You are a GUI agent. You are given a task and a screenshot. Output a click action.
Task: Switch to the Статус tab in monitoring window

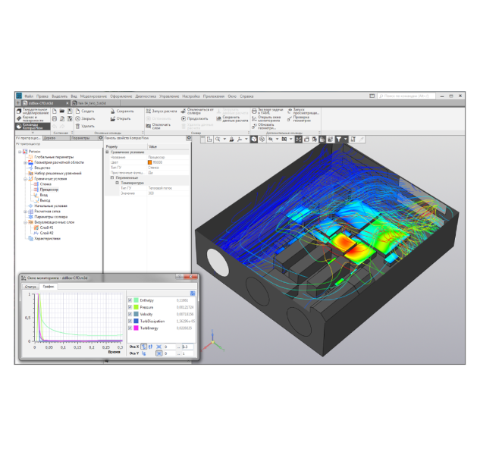(30, 287)
